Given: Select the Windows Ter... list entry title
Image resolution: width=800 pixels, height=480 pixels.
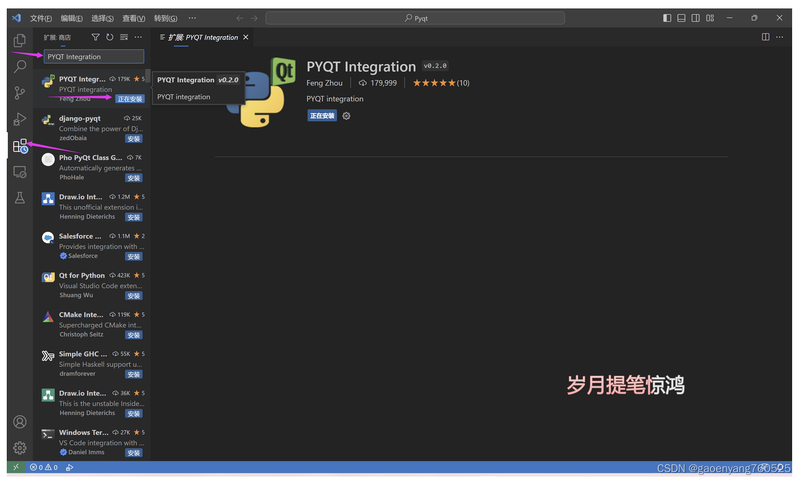Looking at the screenshot, I should (84, 433).
